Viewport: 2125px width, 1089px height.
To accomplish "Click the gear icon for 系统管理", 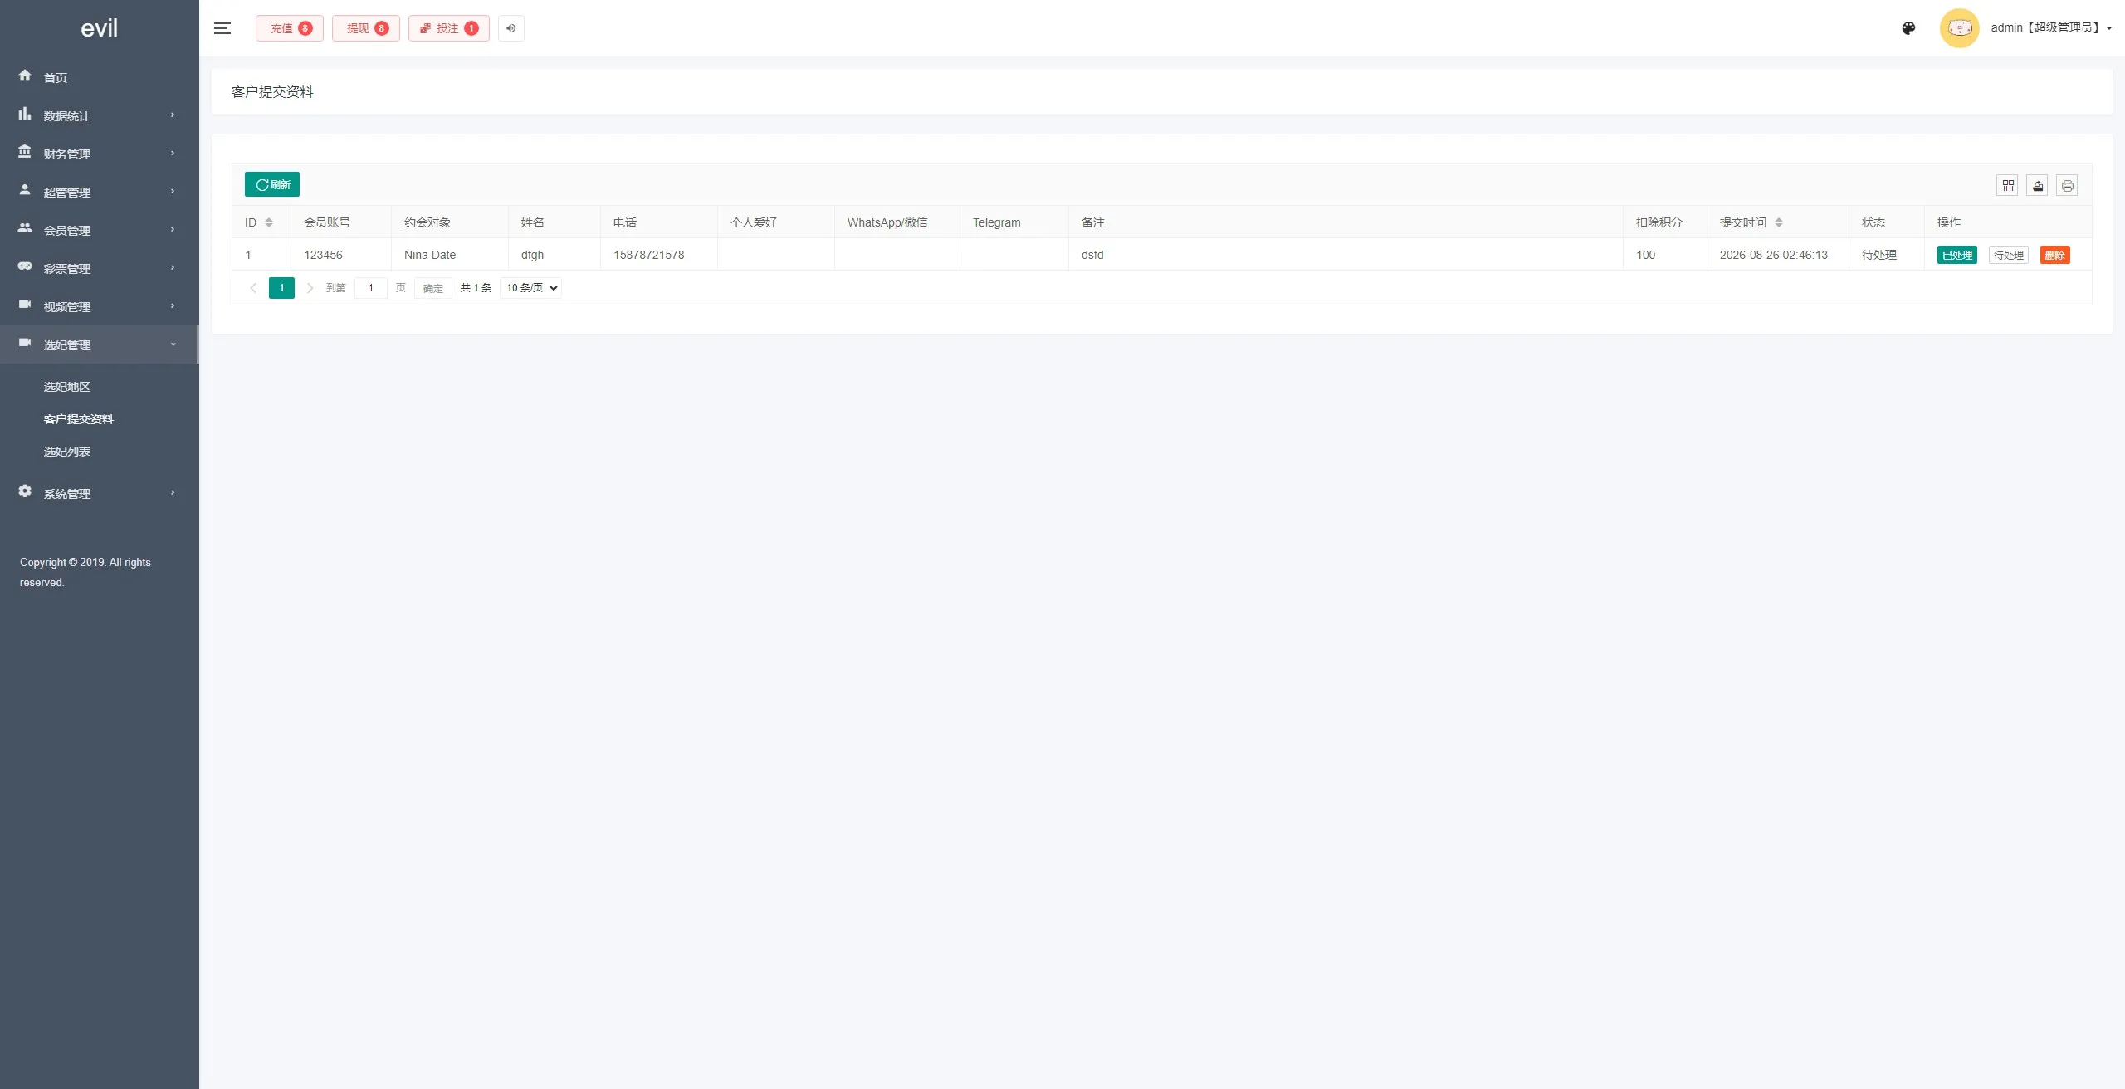I will 25,491.
